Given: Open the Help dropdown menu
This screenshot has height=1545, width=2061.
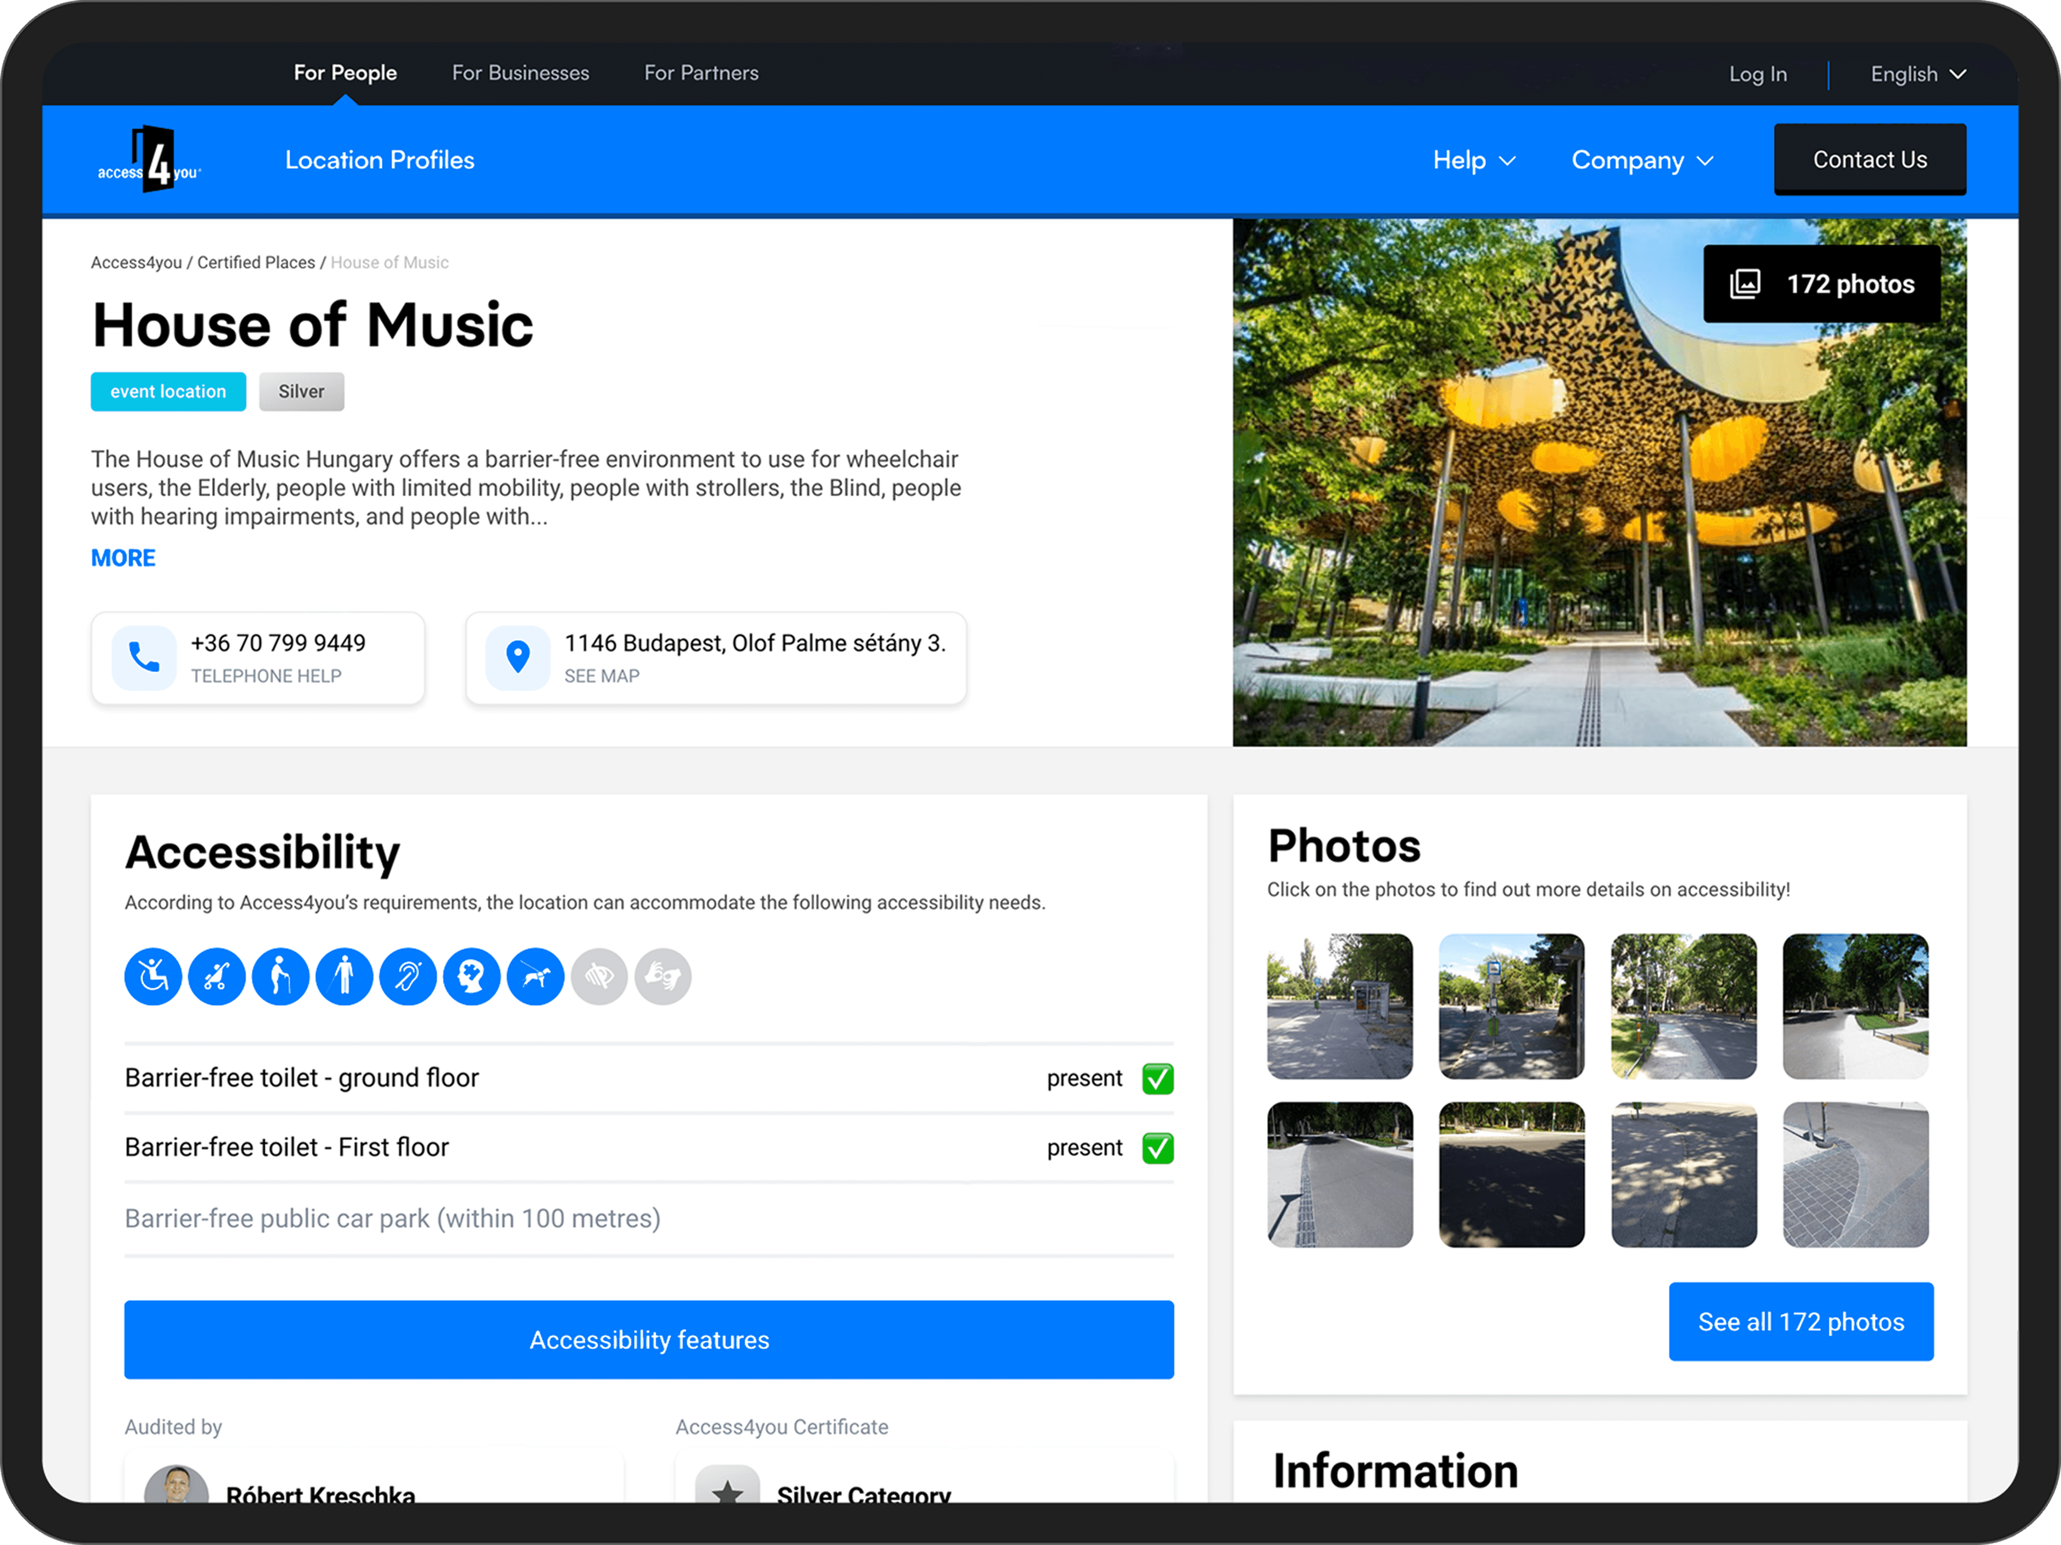Looking at the screenshot, I should pos(1474,160).
